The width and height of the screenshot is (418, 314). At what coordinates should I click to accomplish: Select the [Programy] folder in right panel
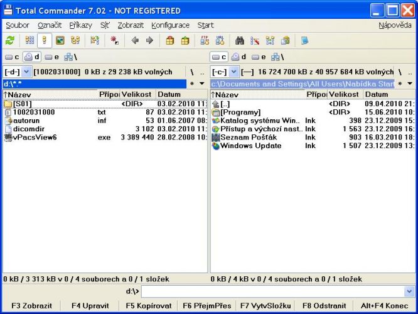313,112
